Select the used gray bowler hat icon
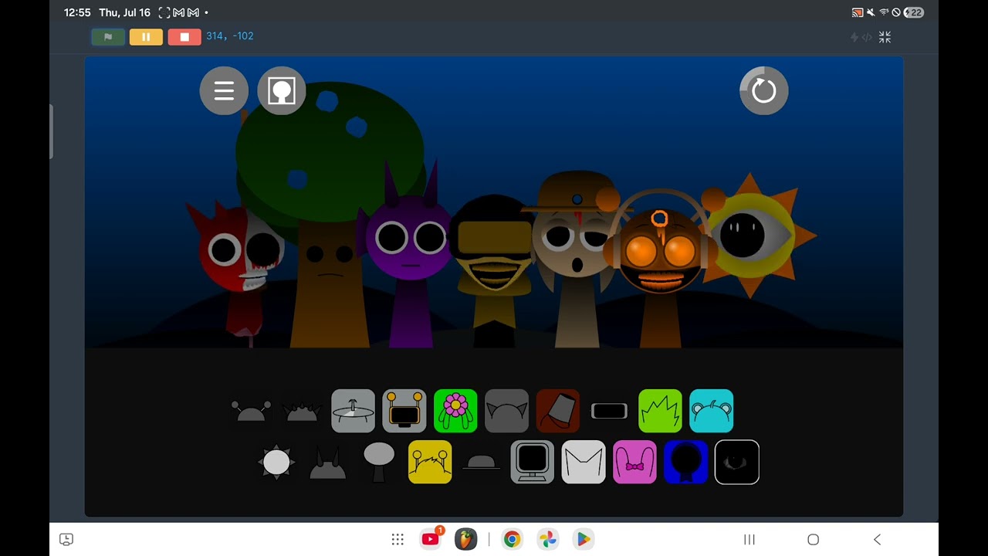Screen dimensions: 988x556 481,462
